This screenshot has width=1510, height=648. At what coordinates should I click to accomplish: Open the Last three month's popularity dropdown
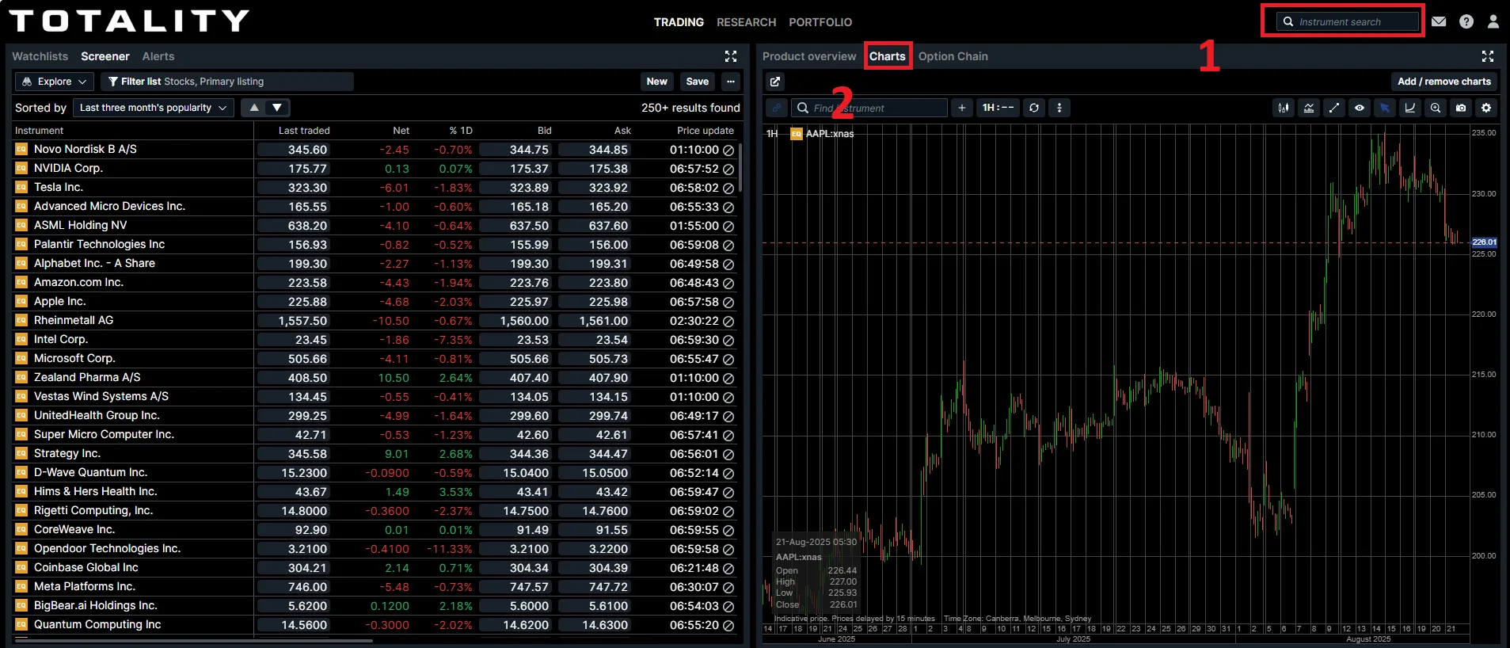click(x=154, y=108)
